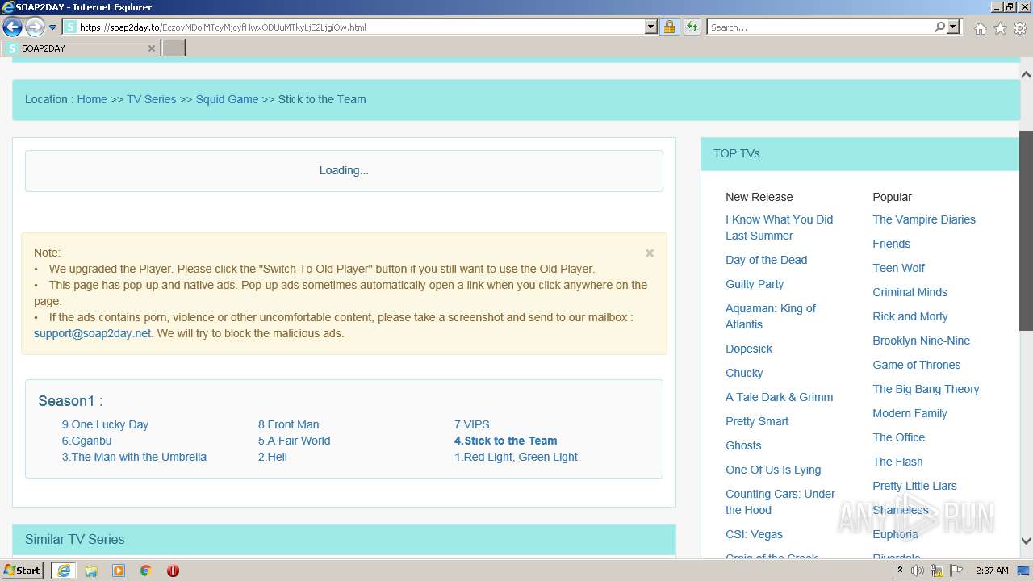Open episode 5.A Fair World

[294, 441]
